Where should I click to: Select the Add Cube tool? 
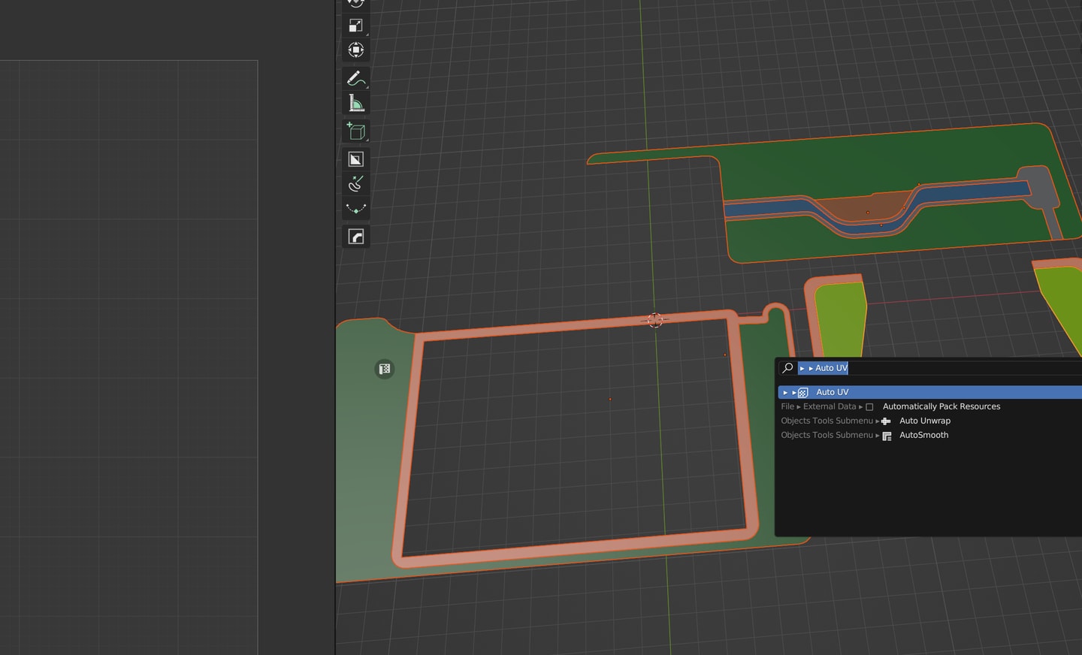pos(356,131)
